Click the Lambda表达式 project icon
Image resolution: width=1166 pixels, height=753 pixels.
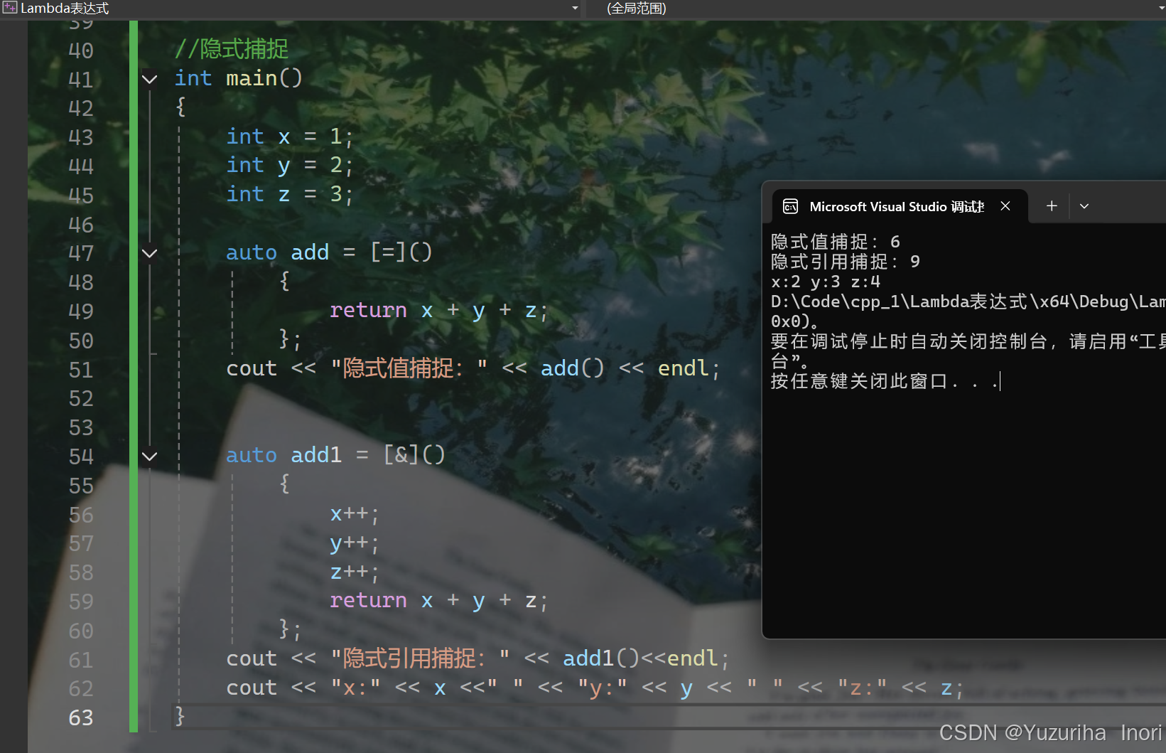coord(9,8)
